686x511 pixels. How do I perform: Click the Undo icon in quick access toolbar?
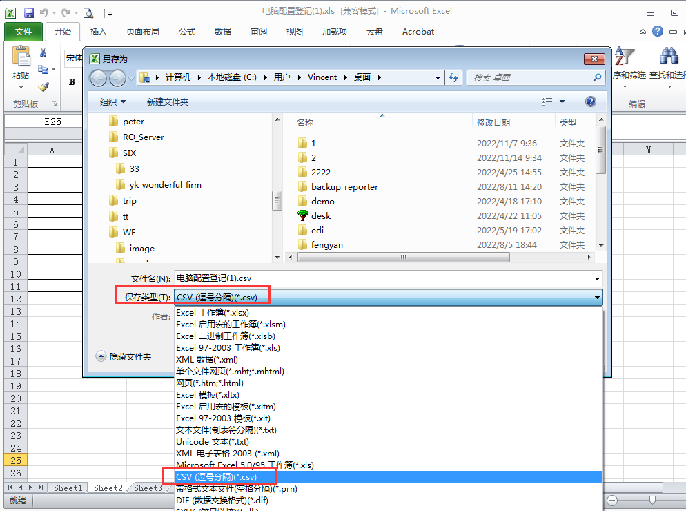[x=43, y=13]
